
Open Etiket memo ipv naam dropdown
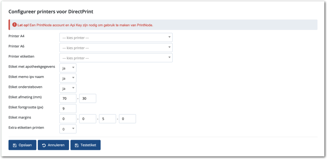point(68,78)
